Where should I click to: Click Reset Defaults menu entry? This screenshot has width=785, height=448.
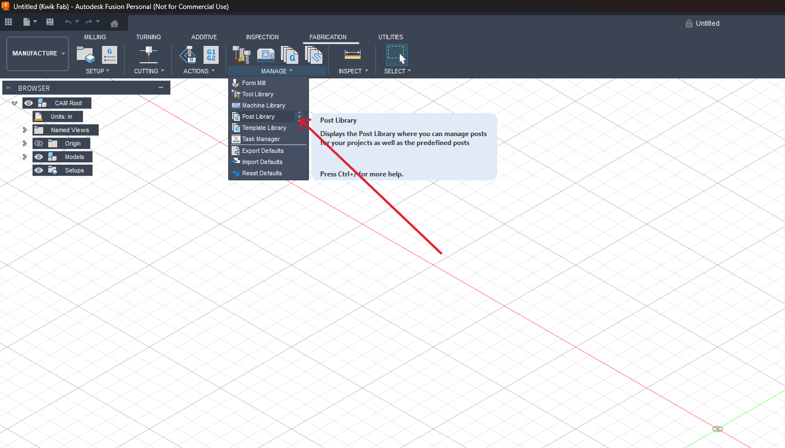[262, 173]
